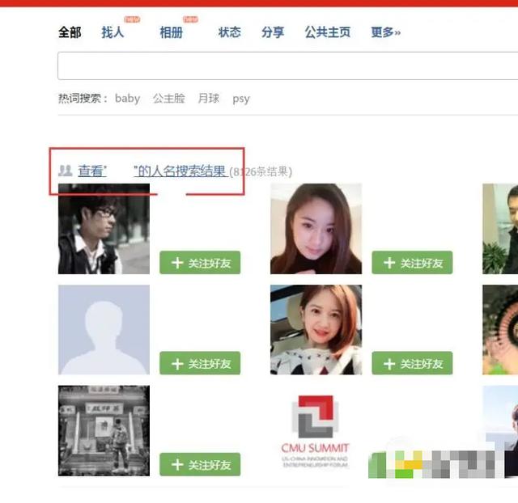Expand the 更多» menu
Screen dimensions: 518x503
pyautogui.click(x=385, y=32)
